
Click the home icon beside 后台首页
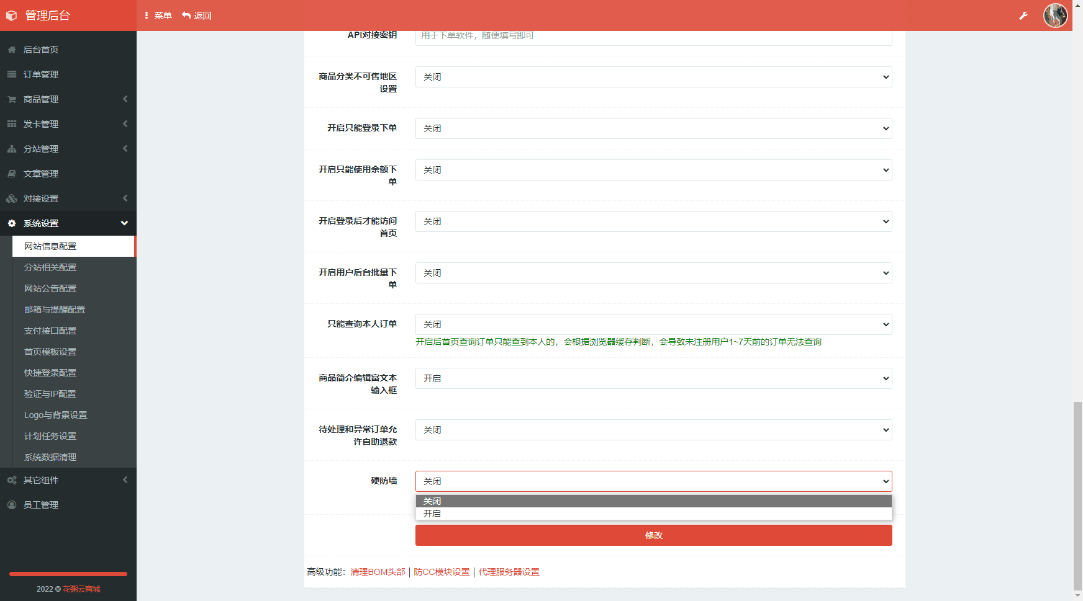point(12,50)
